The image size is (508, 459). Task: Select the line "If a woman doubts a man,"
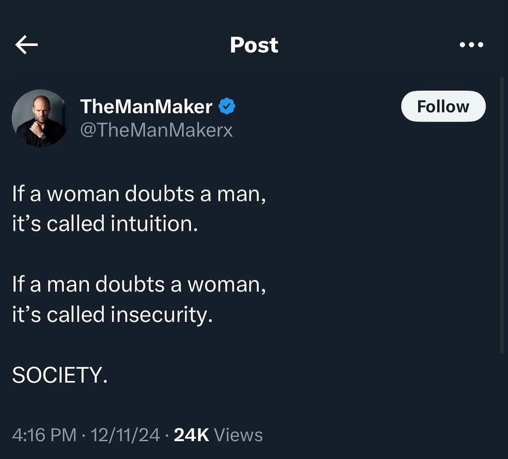click(139, 194)
